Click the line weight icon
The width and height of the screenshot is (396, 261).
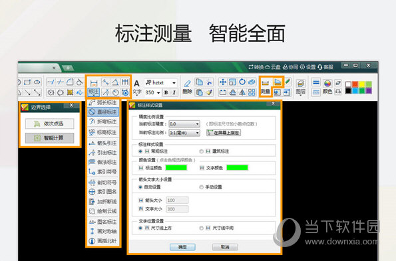tap(316, 82)
